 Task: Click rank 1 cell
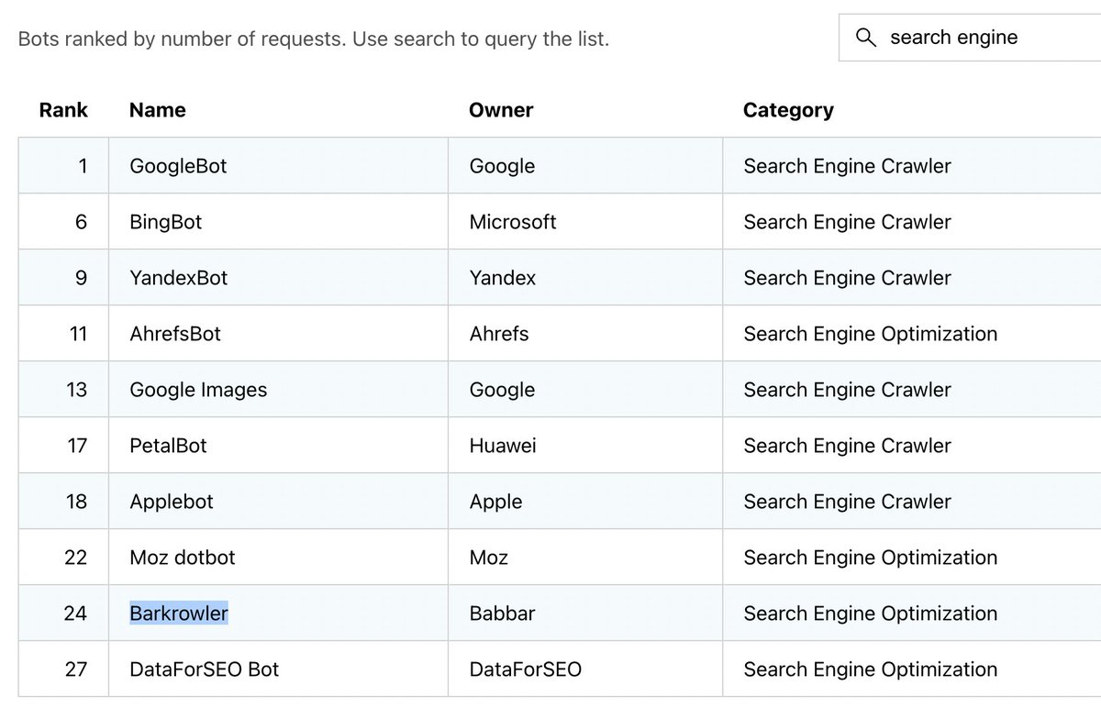tap(63, 166)
